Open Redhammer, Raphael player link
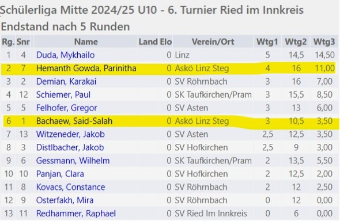The height and width of the screenshot is (221, 340). (76, 214)
